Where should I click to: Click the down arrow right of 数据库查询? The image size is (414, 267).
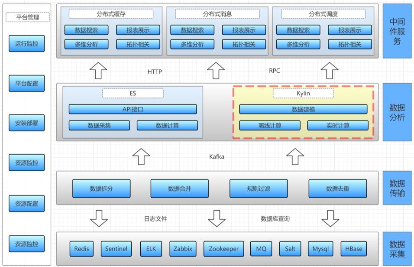click(x=330, y=218)
